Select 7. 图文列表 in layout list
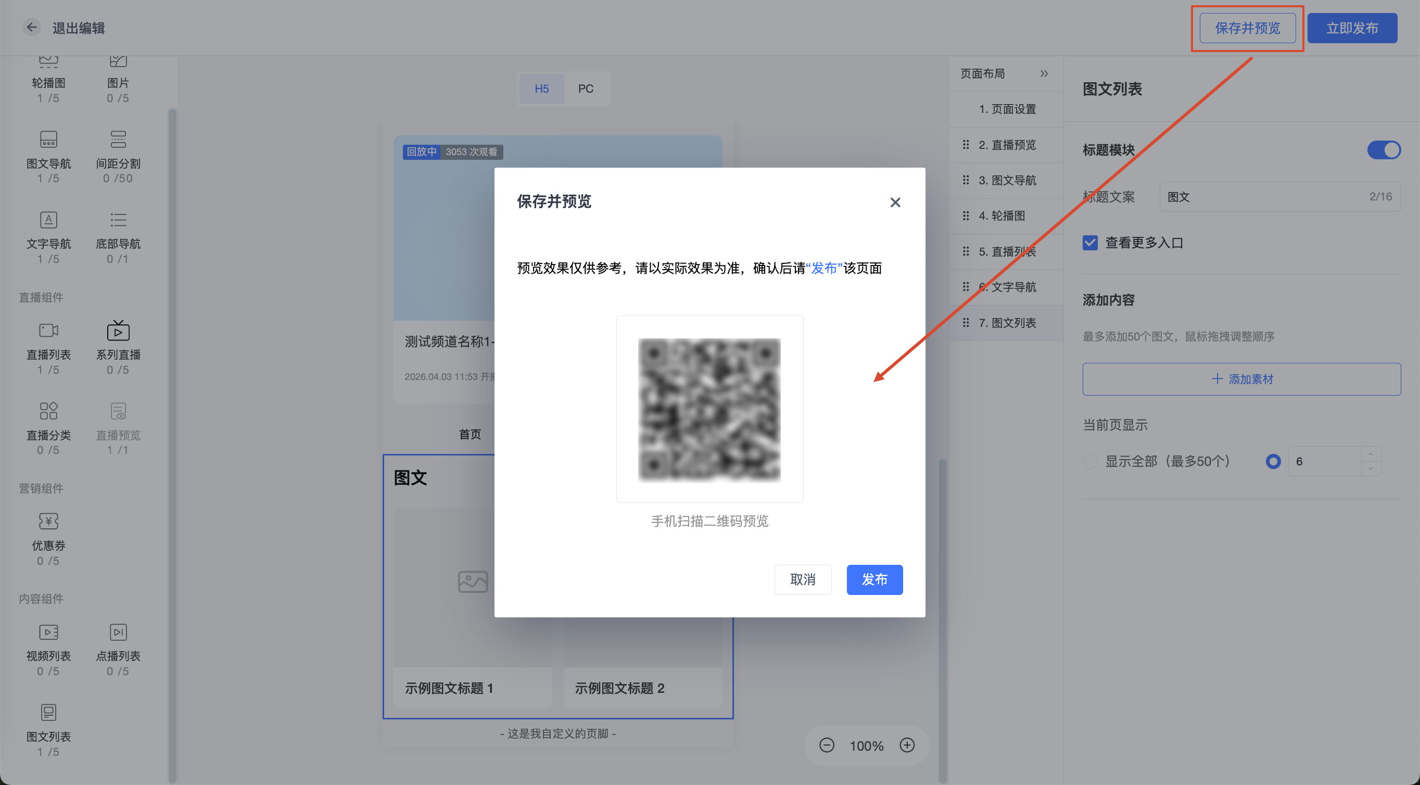1420x785 pixels. [1006, 323]
